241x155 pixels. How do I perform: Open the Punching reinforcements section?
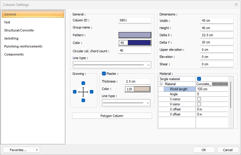tap(23, 46)
